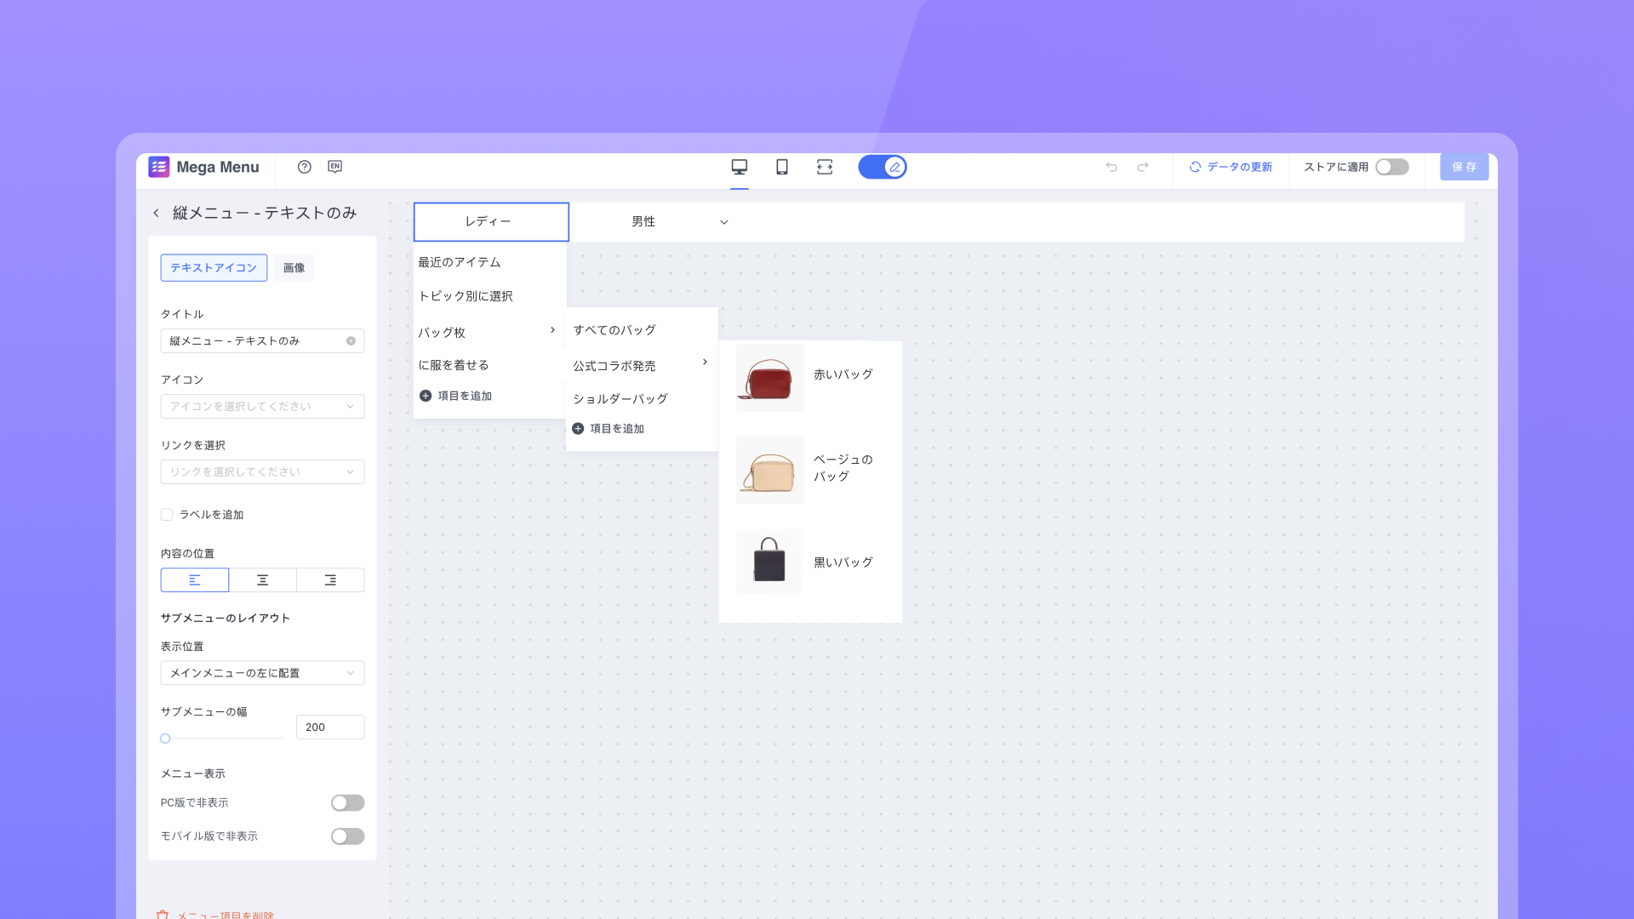Click the black bag thumbnail
1634x919 pixels.
tap(768, 562)
